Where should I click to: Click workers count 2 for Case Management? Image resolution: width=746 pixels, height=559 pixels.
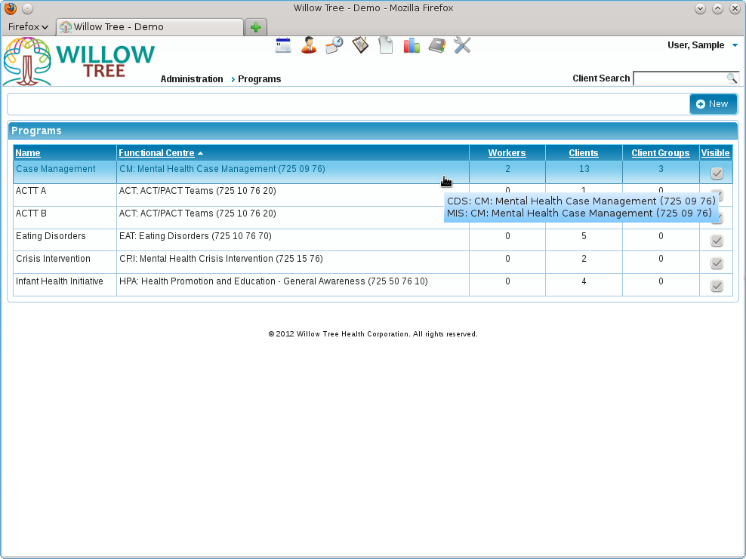coord(507,169)
